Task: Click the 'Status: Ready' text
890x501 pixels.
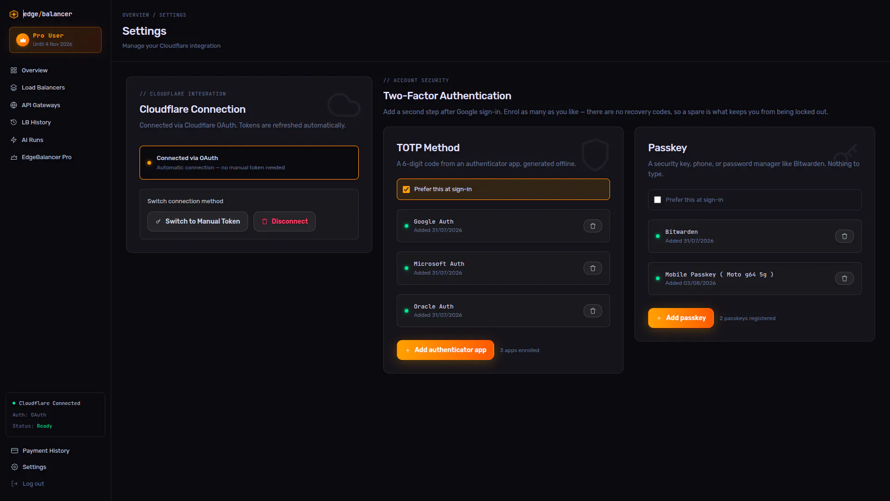Action: coord(32,426)
